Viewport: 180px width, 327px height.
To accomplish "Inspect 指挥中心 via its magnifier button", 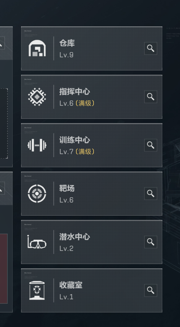I will (x=151, y=97).
